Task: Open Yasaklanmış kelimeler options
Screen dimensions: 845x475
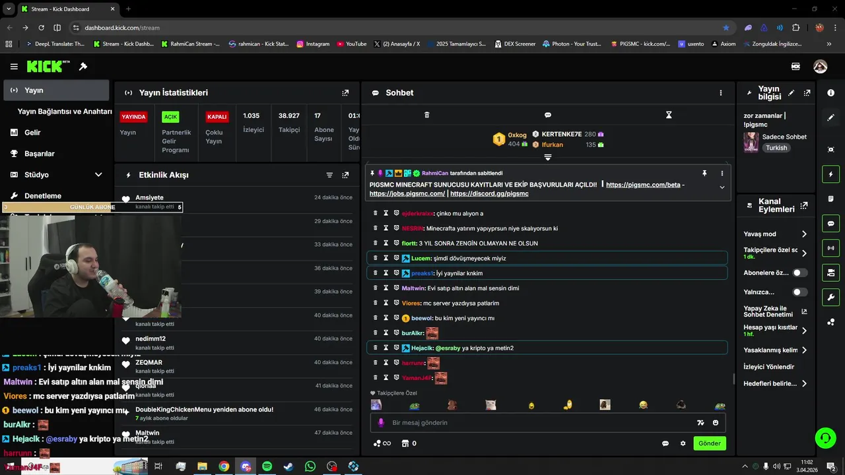Action: (775, 350)
